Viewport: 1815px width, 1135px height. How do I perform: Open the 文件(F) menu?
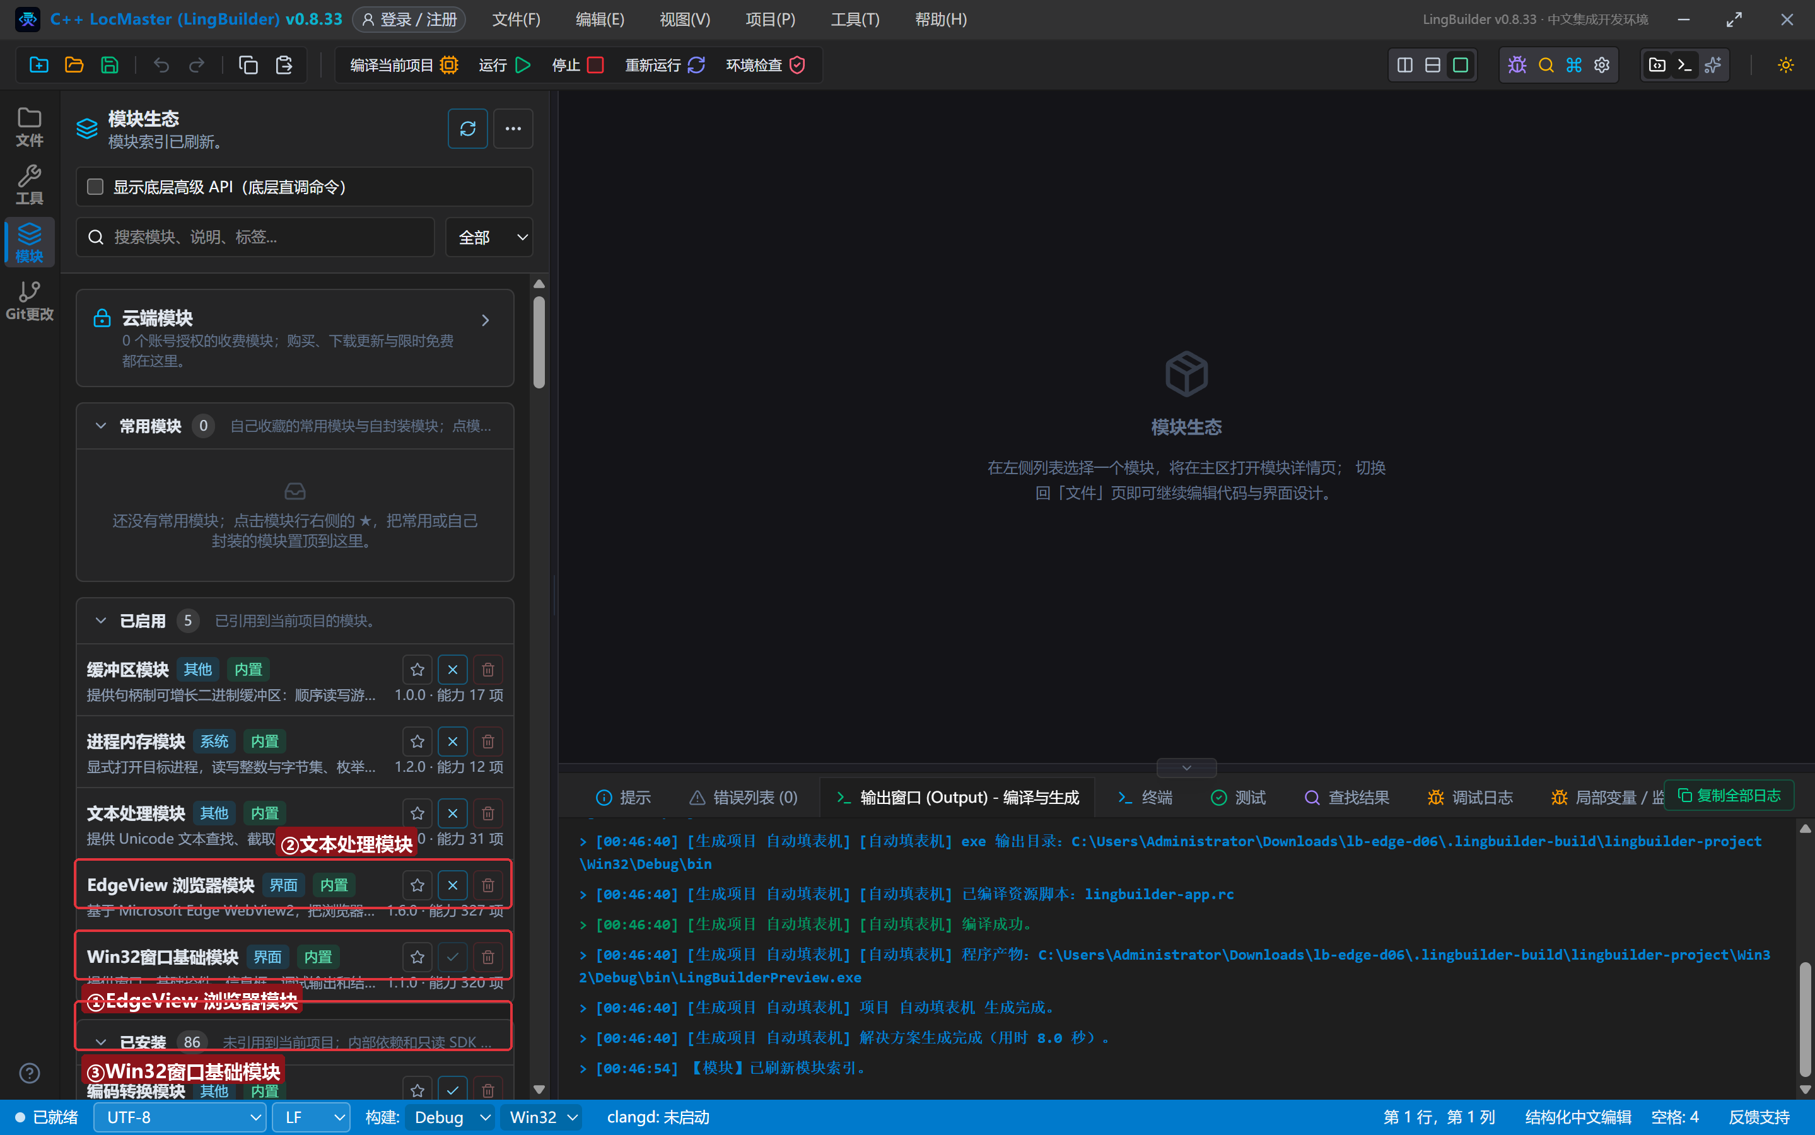click(x=516, y=20)
